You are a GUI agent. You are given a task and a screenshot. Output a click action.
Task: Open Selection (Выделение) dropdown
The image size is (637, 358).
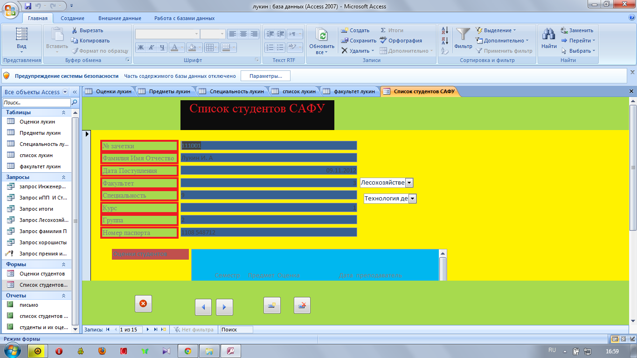496,30
